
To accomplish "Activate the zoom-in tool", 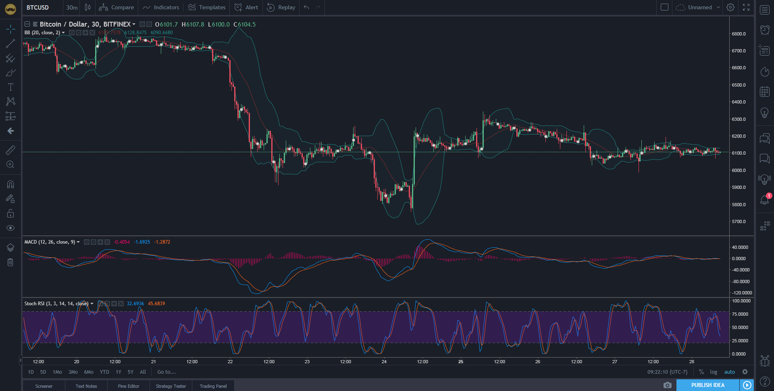I will (10, 164).
